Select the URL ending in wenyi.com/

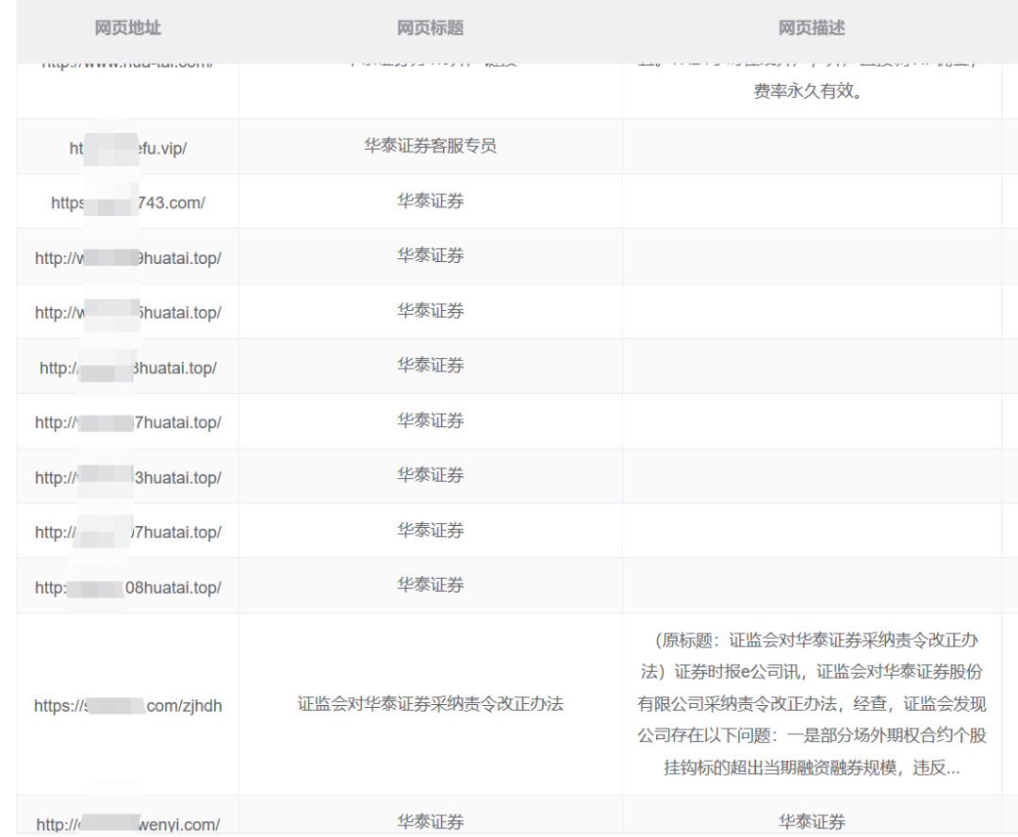coord(128,825)
